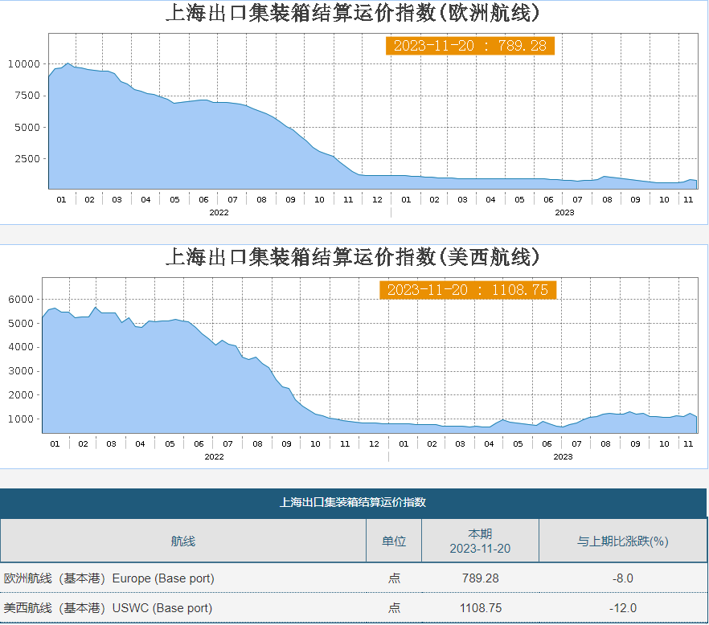Click the 1108.75 value cell
This screenshot has width=709, height=625.
480,608
